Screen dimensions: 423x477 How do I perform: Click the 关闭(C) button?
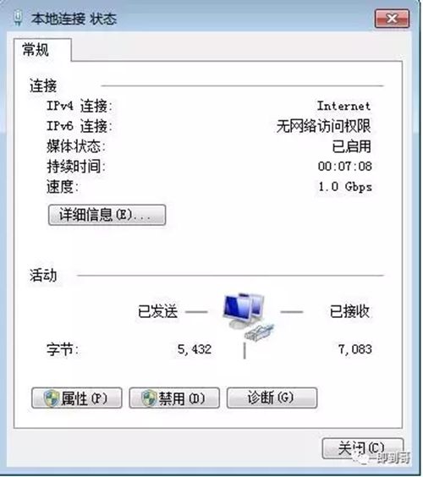click(363, 448)
